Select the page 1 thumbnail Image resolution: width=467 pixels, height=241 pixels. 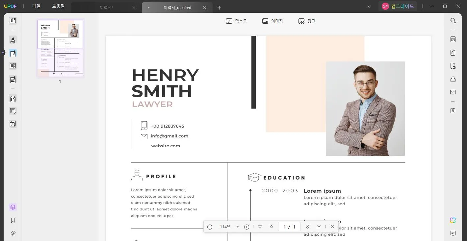(60, 48)
